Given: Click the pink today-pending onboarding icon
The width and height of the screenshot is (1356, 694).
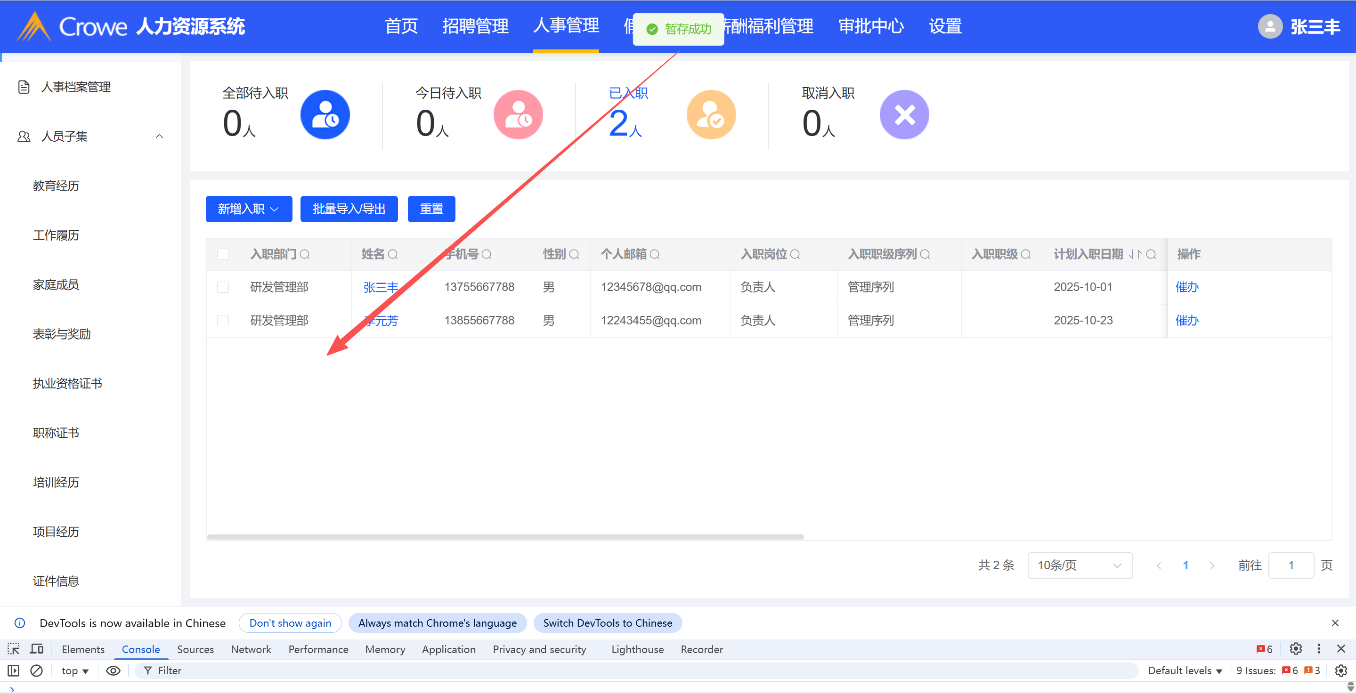Looking at the screenshot, I should (x=518, y=115).
